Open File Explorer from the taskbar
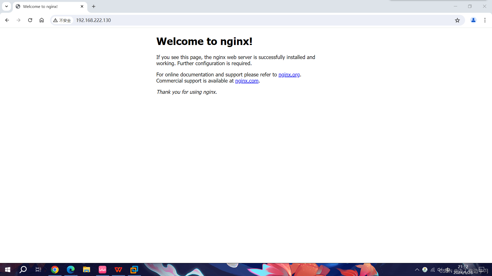The width and height of the screenshot is (492, 276). (x=86, y=270)
